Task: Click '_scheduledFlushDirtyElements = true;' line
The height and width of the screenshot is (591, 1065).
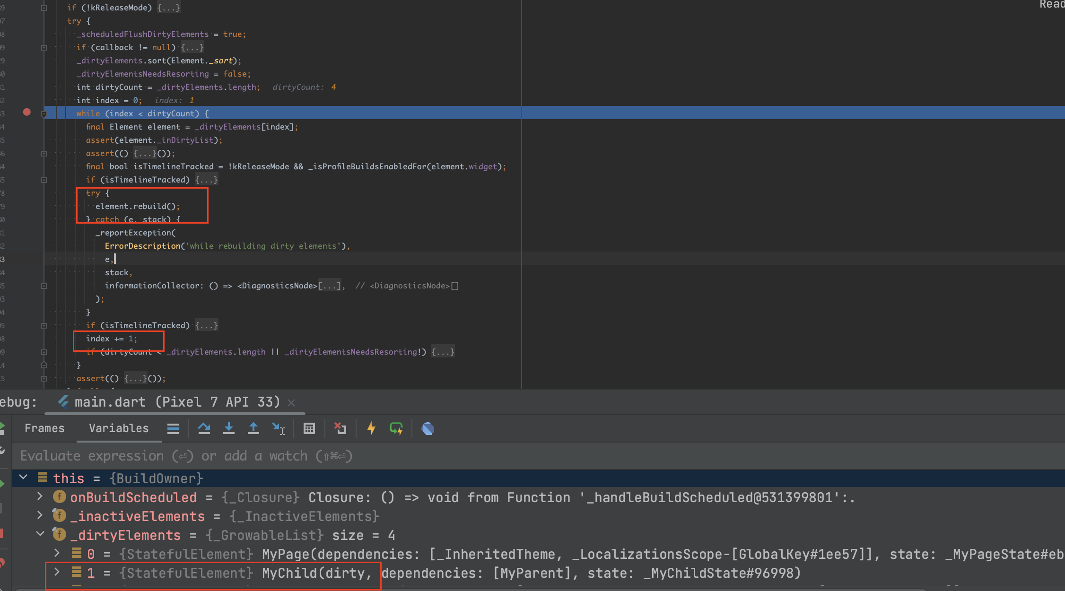Action: click(161, 34)
